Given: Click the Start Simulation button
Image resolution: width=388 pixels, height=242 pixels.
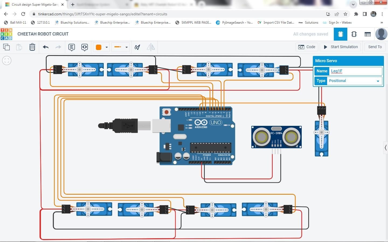Looking at the screenshot, I should coord(341,47).
